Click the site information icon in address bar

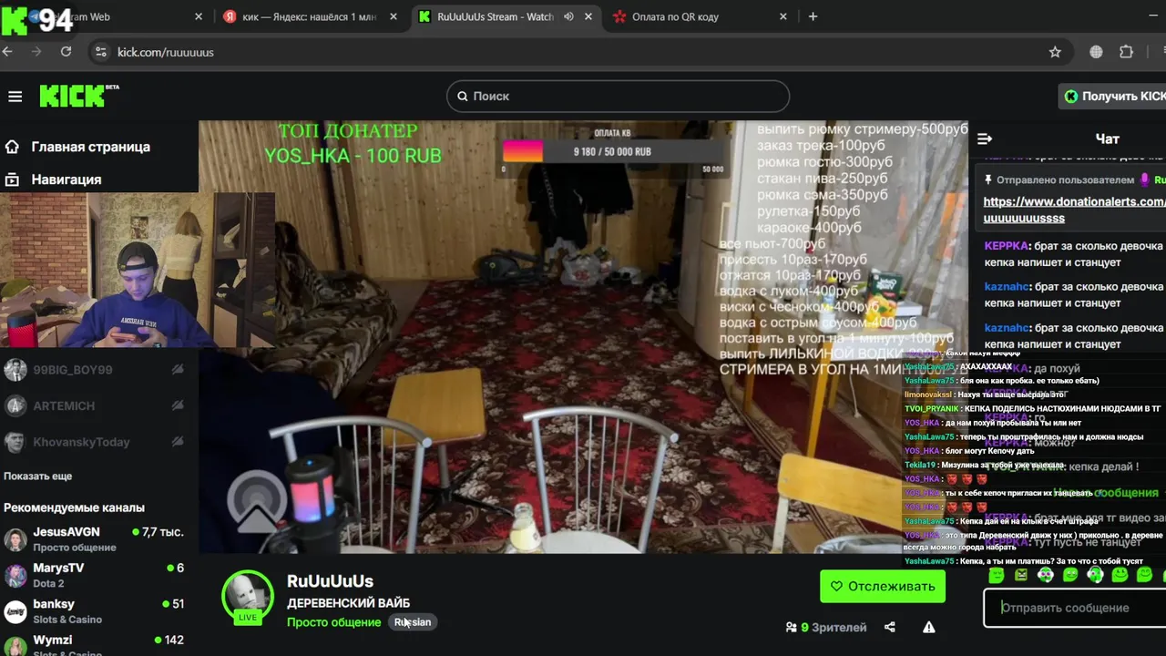(x=100, y=52)
